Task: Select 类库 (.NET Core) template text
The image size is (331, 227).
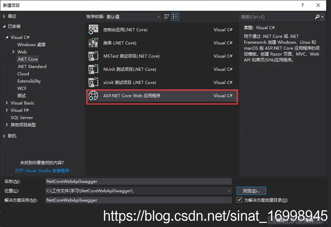Action: (x=120, y=43)
